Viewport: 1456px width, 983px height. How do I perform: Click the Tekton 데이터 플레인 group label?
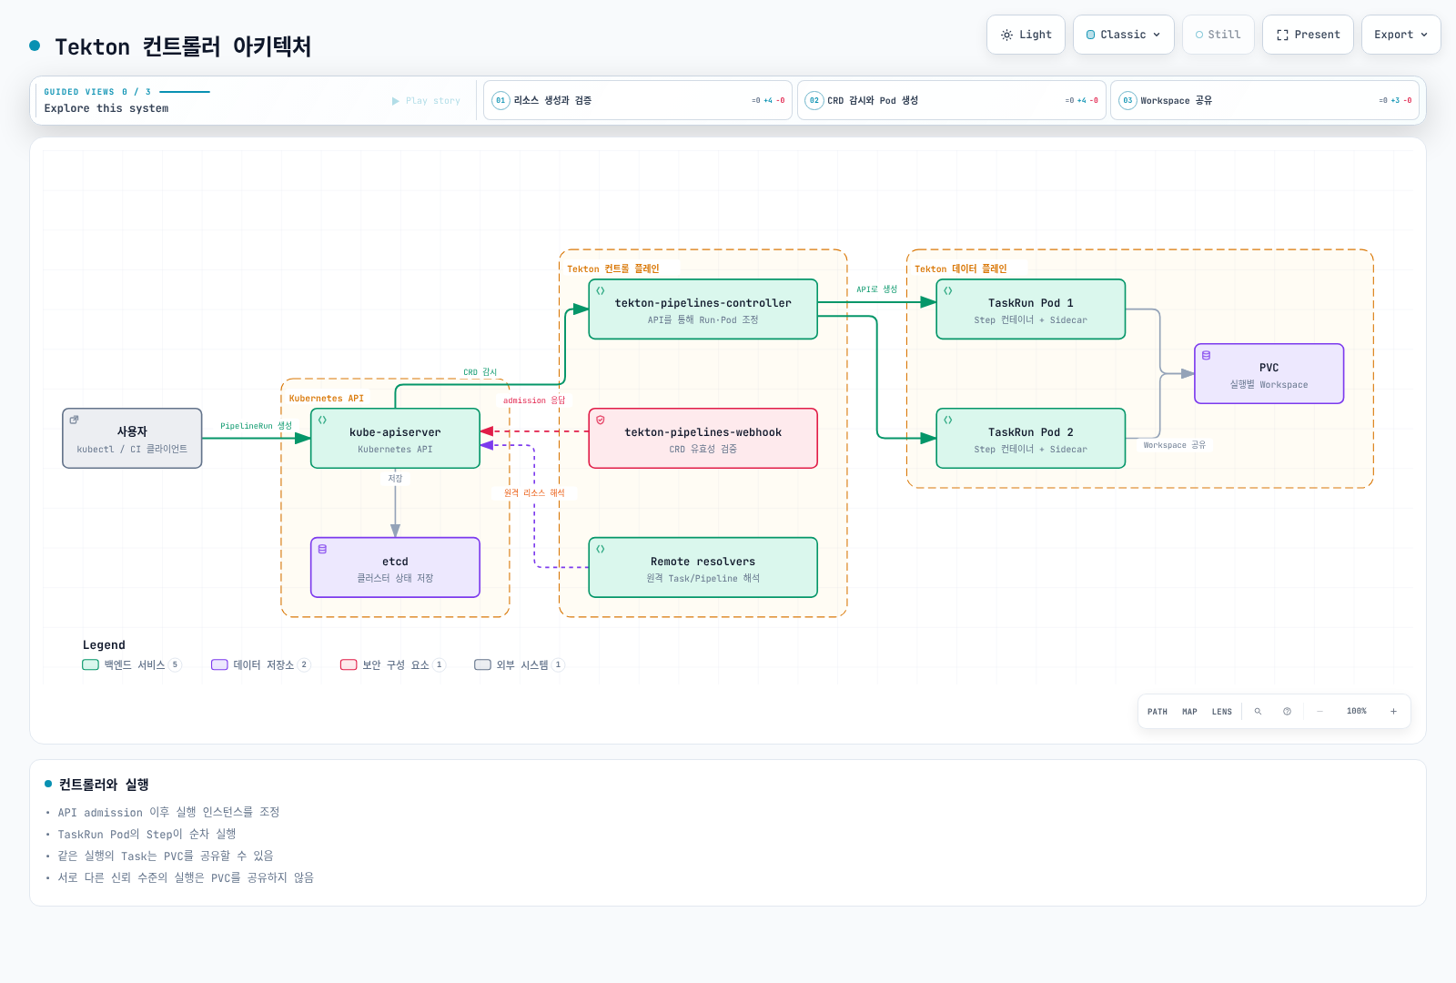point(960,269)
